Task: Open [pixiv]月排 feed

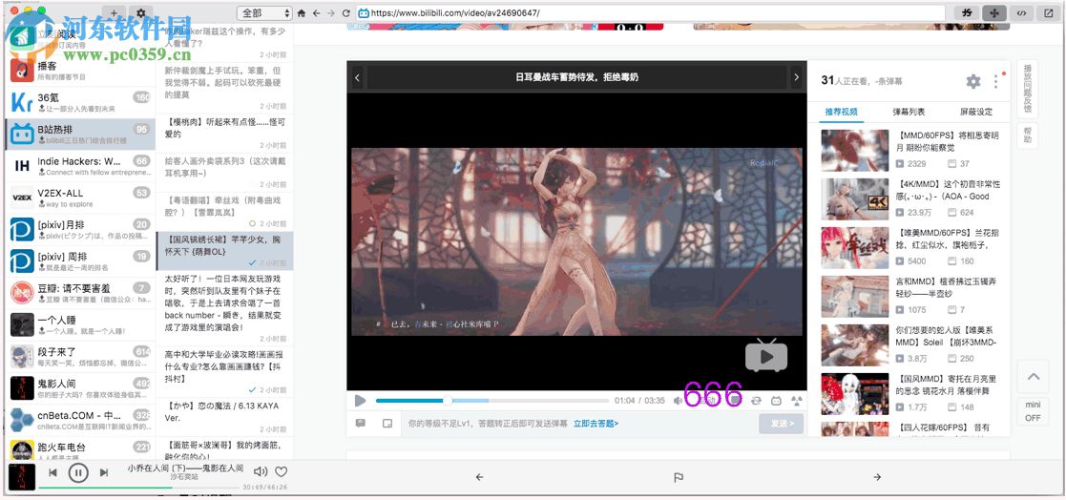Action: click(x=80, y=230)
